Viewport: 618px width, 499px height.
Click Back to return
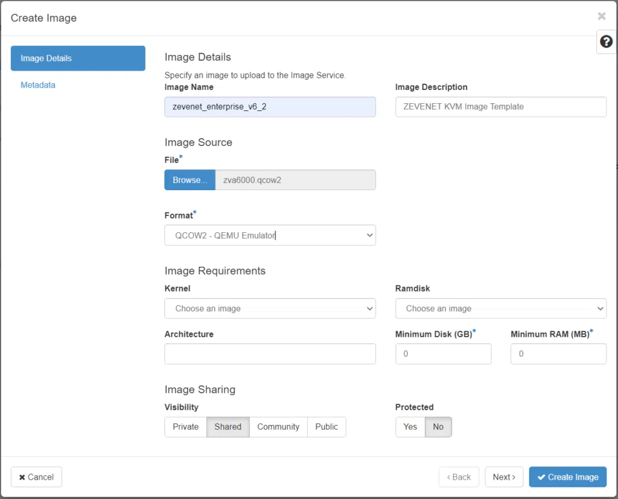[459, 477]
